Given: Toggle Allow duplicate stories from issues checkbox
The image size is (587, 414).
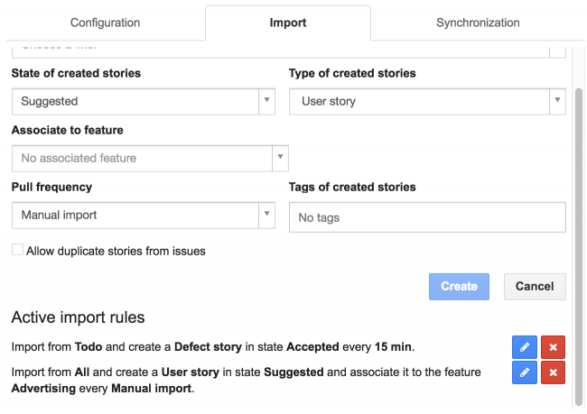Looking at the screenshot, I should [17, 251].
